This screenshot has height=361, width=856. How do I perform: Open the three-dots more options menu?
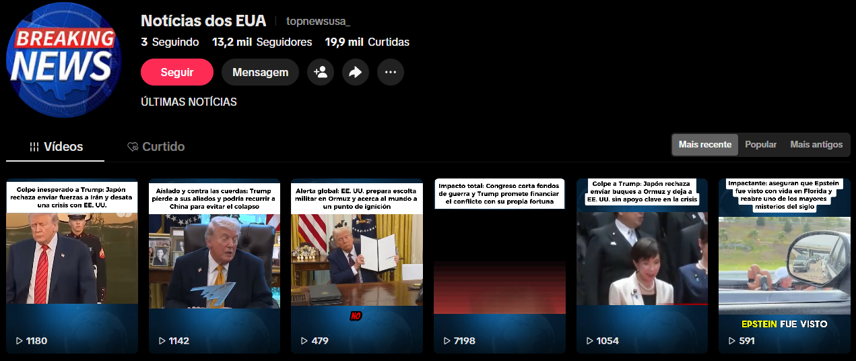(x=391, y=72)
